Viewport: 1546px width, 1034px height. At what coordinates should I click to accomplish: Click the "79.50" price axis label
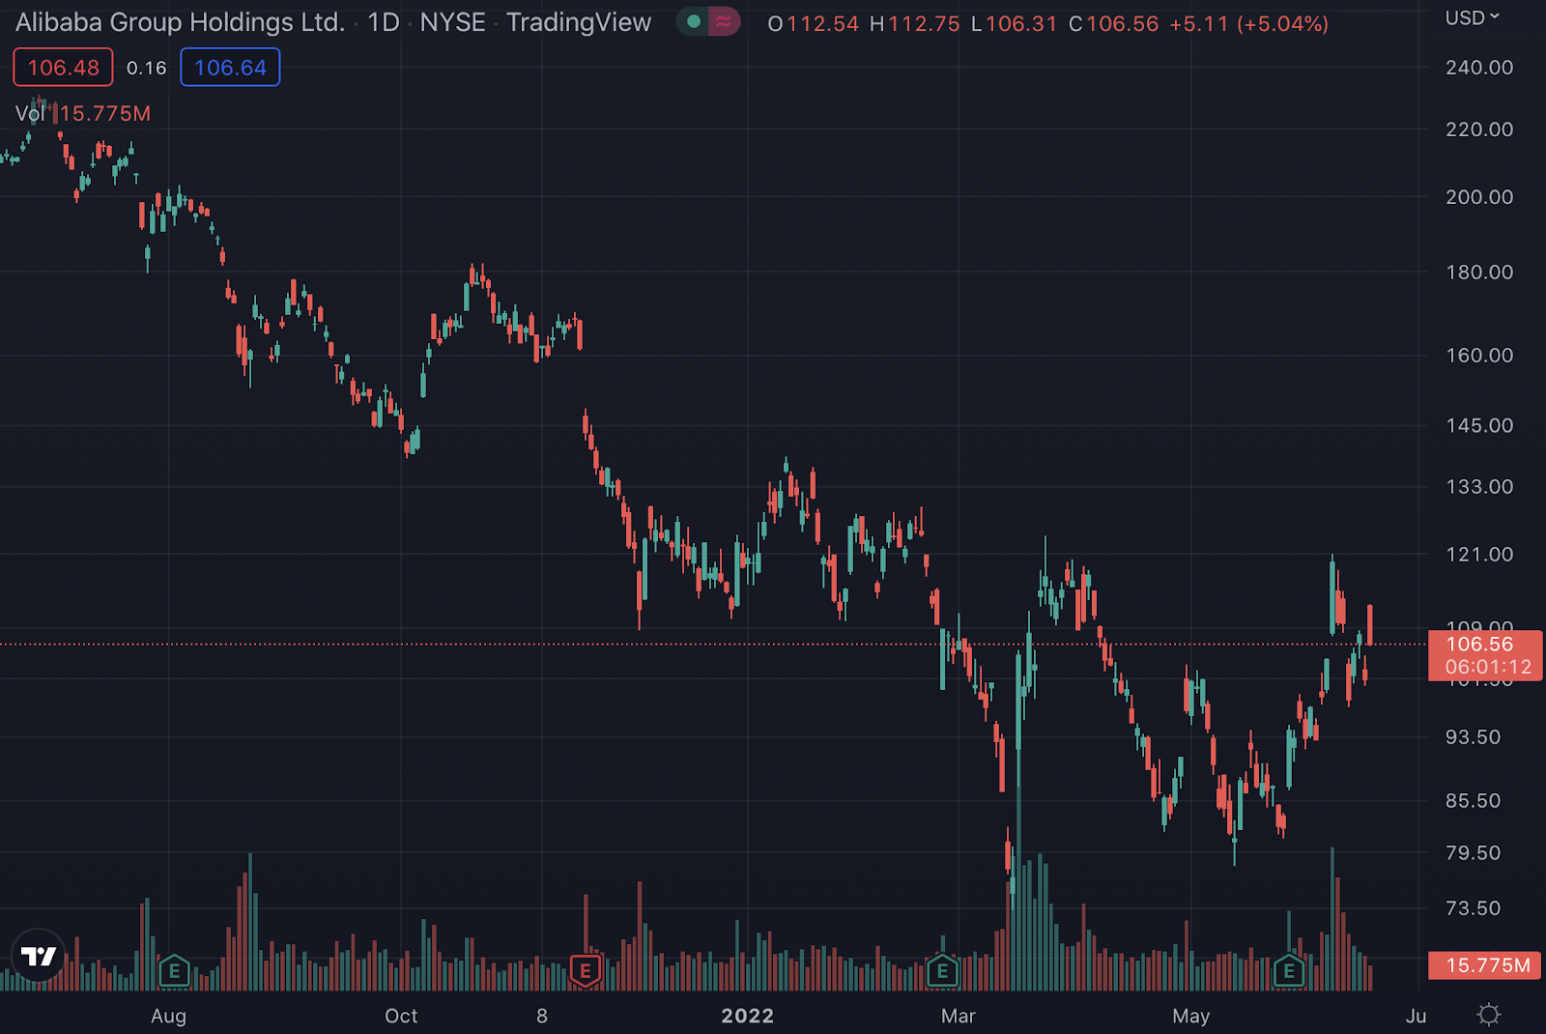1474,853
